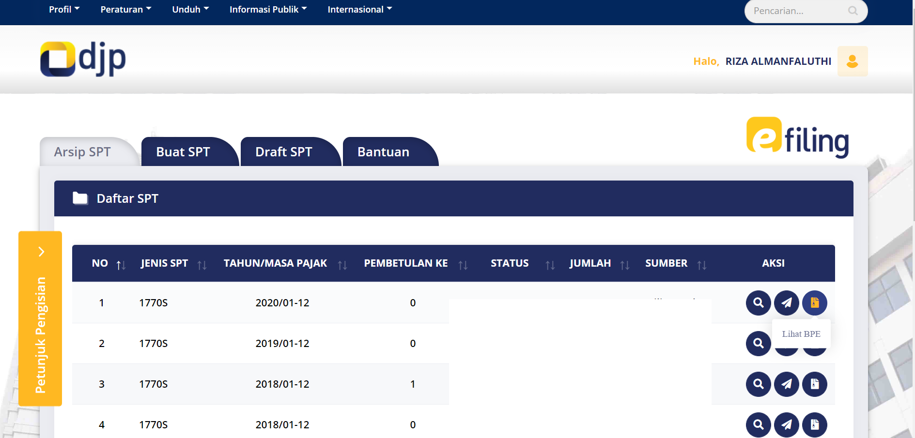
Task: Click the magnifier icon in row 1
Action: tap(758, 303)
